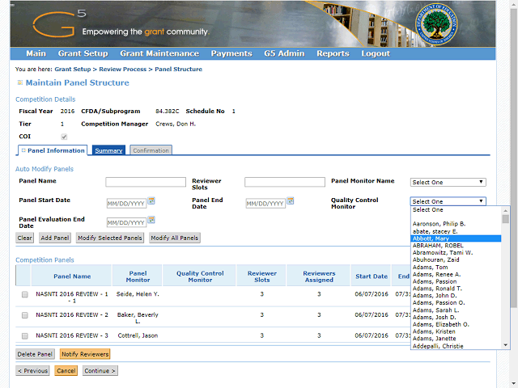Image resolution: width=518 pixels, height=388 pixels.
Task: Pick ABRAHAM, ROBEL option
Action: coord(456,246)
